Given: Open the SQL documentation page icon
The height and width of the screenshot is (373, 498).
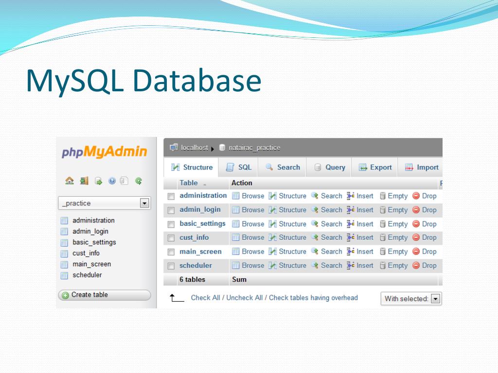Looking at the screenshot, I should pos(124,181).
